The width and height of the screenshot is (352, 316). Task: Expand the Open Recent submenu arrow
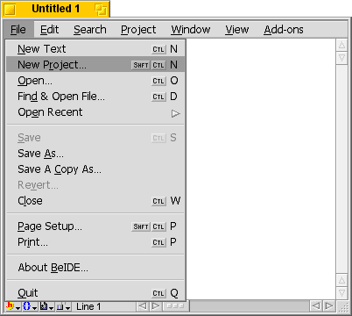click(x=175, y=113)
